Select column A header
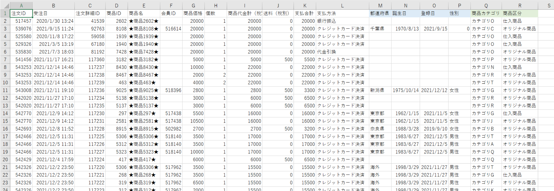 [21, 6]
